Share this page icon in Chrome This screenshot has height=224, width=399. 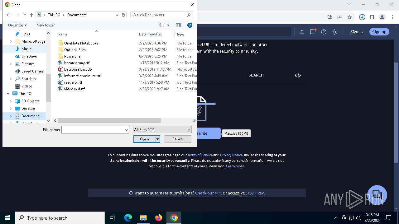point(340,17)
